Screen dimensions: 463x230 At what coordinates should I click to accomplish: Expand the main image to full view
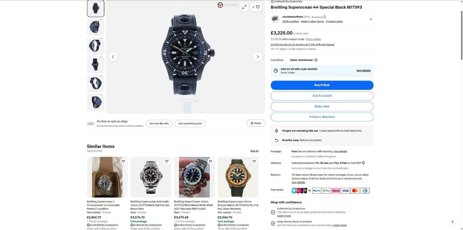[x=244, y=7]
